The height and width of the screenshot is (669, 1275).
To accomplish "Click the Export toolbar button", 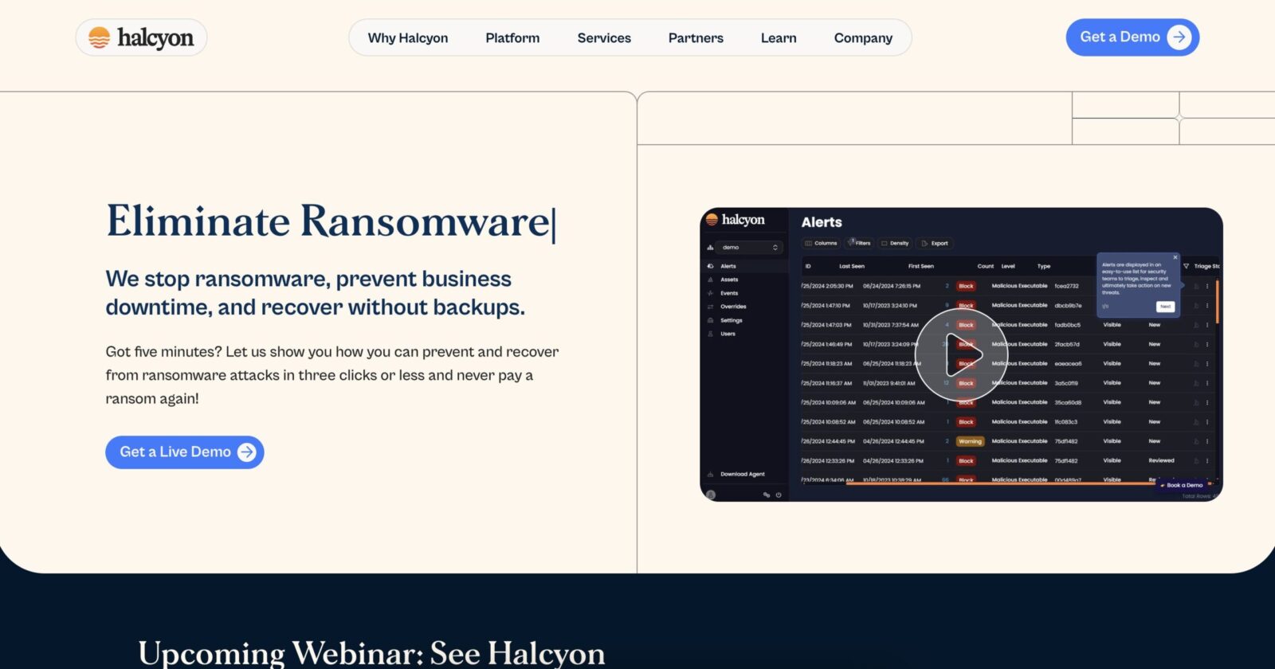I will tap(935, 243).
